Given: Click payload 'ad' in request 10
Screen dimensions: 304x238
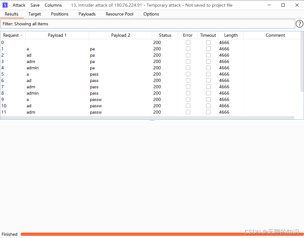Looking at the screenshot, I should point(29,106).
